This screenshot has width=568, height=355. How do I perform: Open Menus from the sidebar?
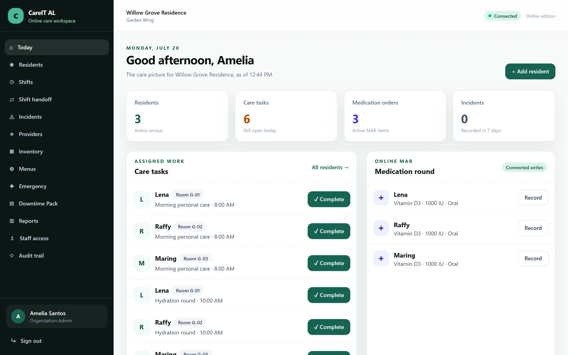coord(57,169)
